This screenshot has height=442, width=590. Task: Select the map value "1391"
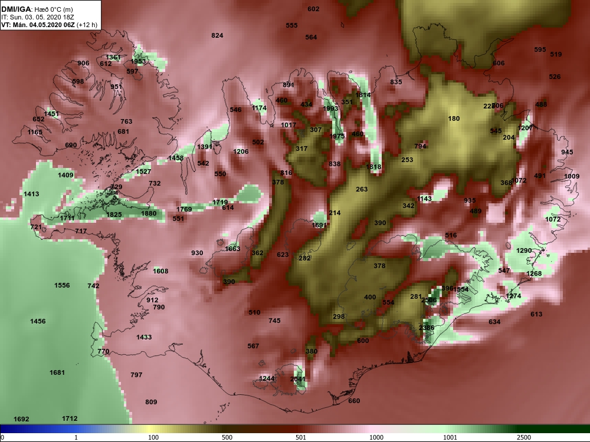pyautogui.click(x=205, y=147)
